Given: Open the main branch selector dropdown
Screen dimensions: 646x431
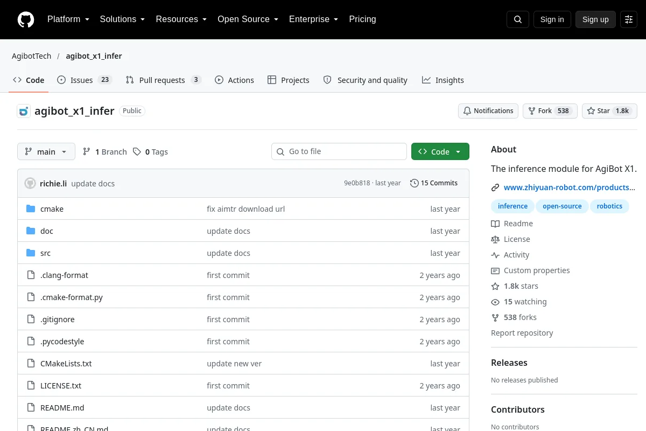Looking at the screenshot, I should pyautogui.click(x=46, y=151).
